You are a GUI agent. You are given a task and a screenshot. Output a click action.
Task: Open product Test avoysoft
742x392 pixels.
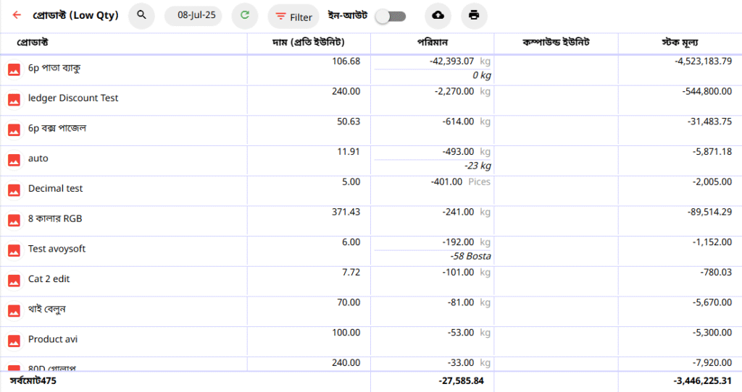(x=57, y=249)
